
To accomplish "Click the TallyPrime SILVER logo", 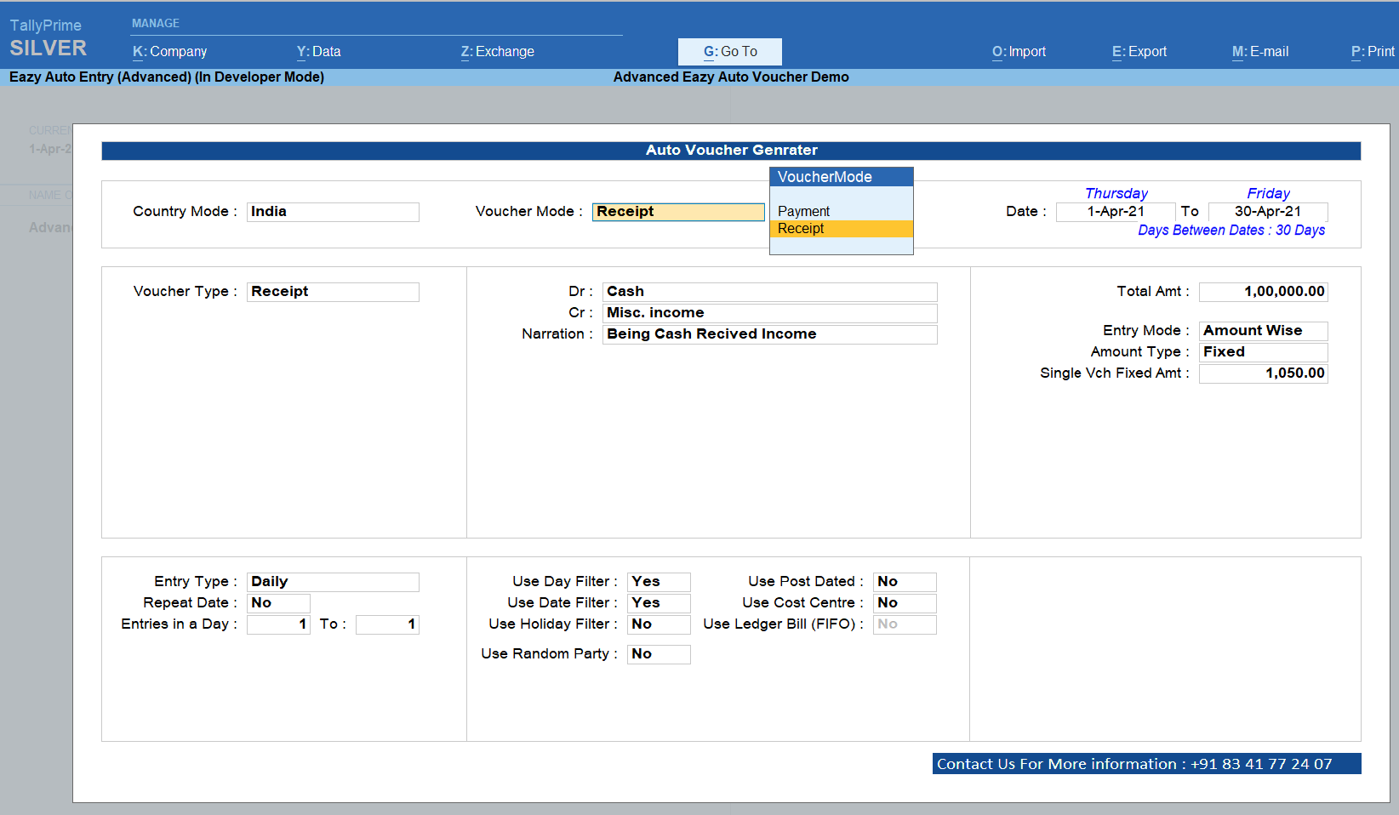I will (48, 38).
